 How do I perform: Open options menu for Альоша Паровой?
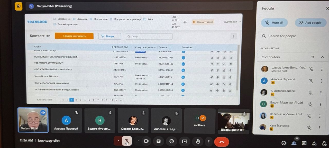(321, 81)
